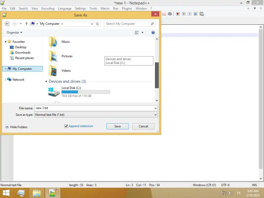Open recent locations dropdown arrow
This screenshot has width=264, height=198.
(x=21, y=24)
